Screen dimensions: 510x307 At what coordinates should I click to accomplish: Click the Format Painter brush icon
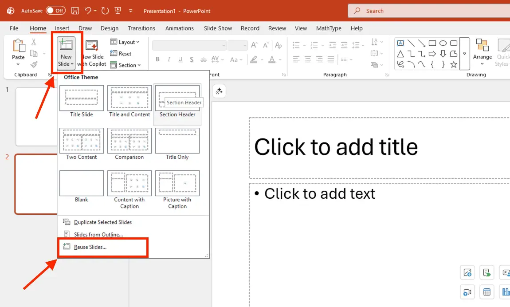[x=34, y=65]
